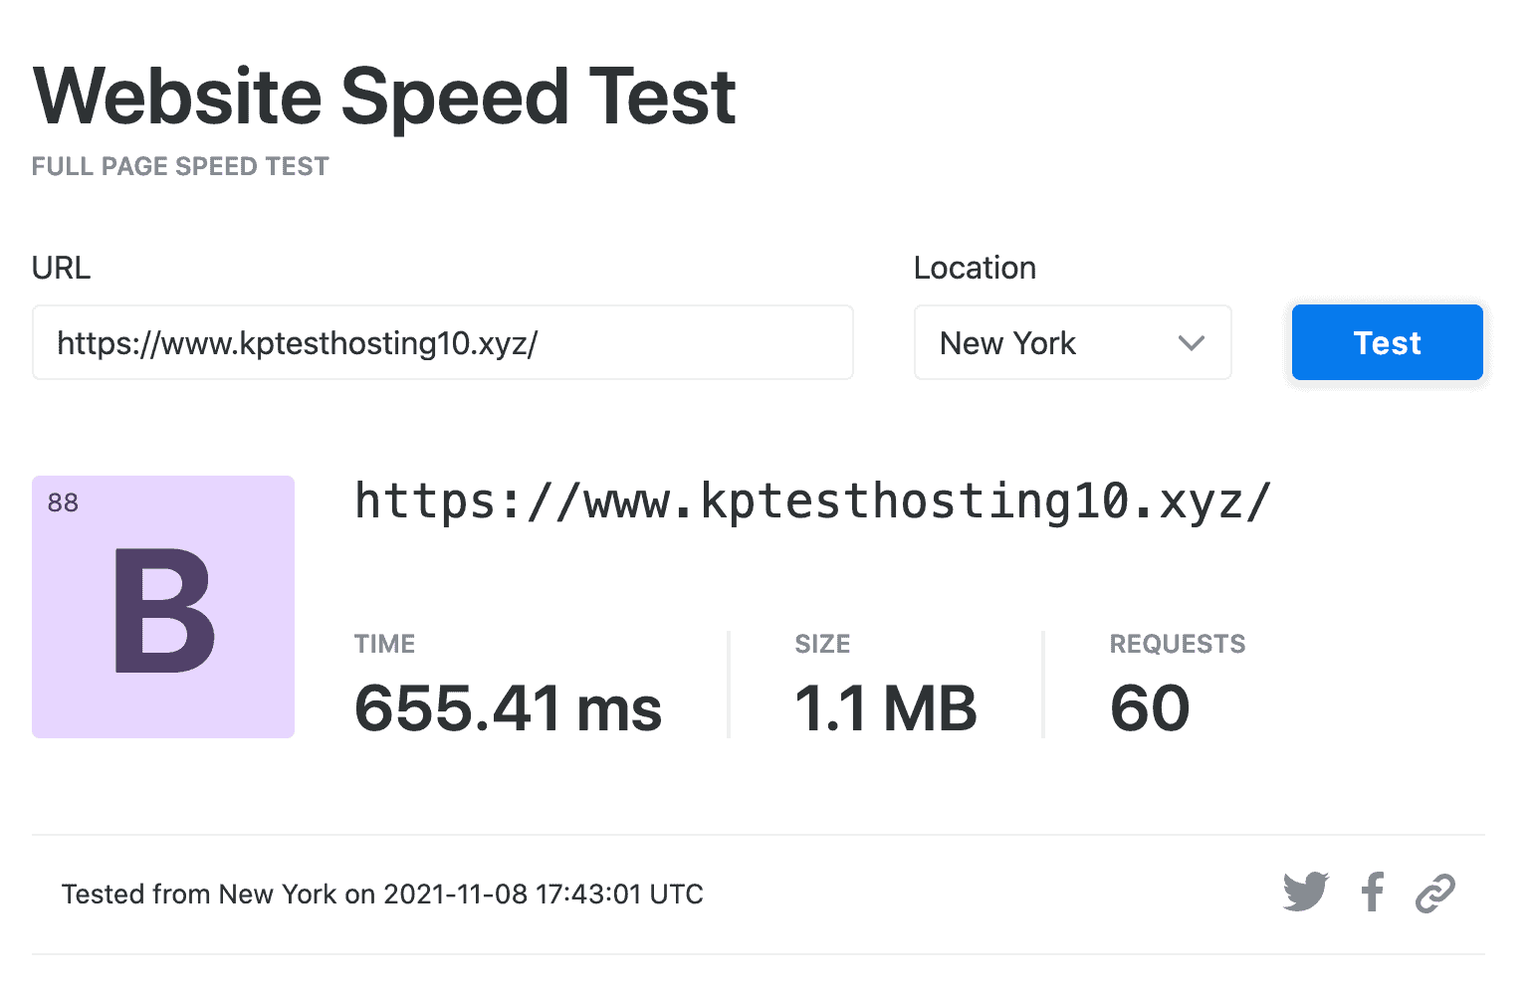Click the SIZE metric label

pos(822,644)
